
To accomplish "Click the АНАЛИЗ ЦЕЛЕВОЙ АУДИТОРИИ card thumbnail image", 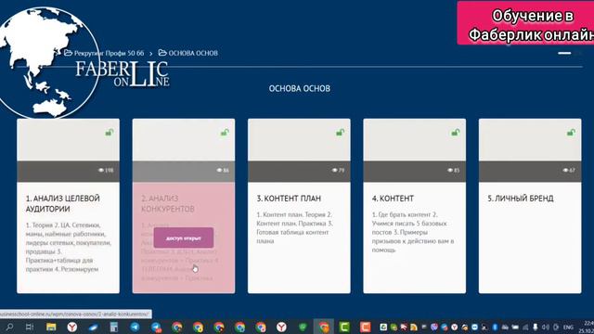I will pyautogui.click(x=68, y=140).
